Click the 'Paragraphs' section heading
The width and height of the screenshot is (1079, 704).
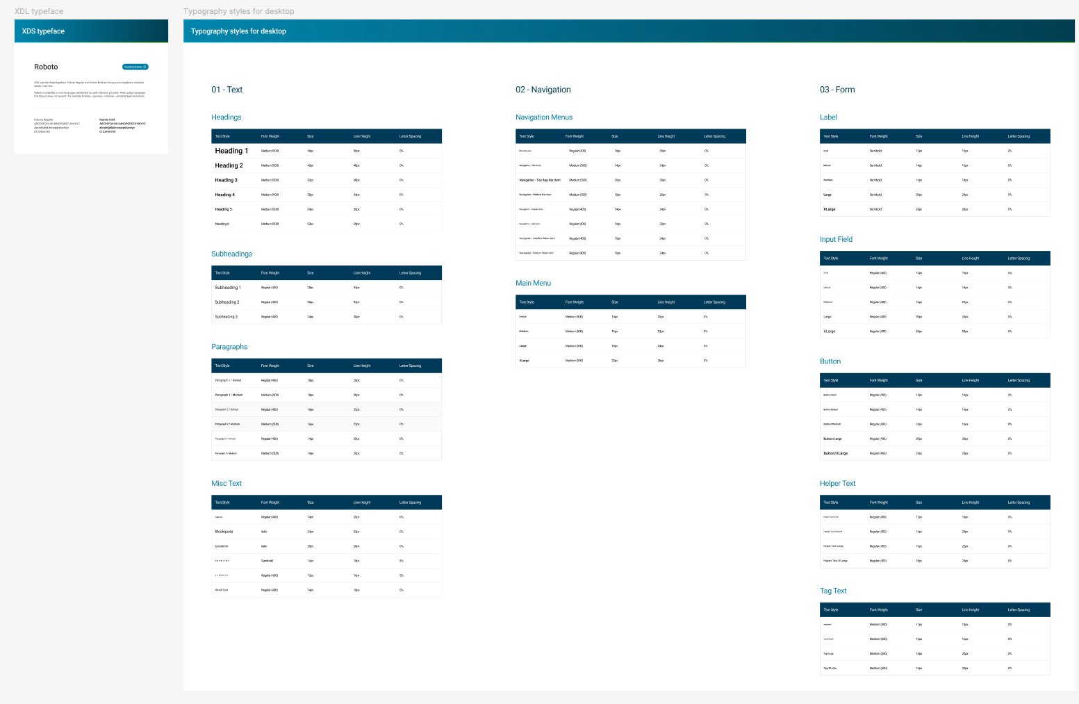[229, 347]
